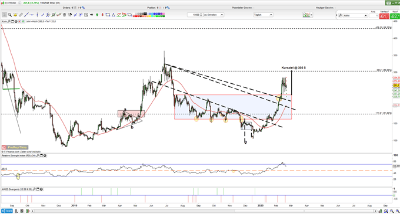The image size is (400, 214).
Task: Click the ProRealTime logo
Action: (x=15, y=147)
